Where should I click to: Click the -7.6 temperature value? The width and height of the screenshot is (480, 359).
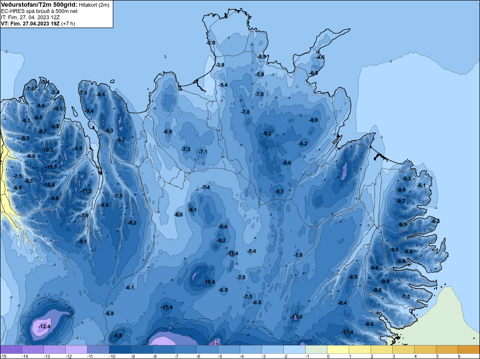pos(30,89)
